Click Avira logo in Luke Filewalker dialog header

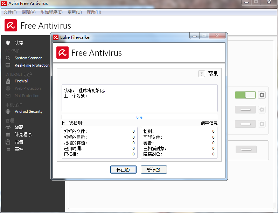pyautogui.click(x=62, y=52)
